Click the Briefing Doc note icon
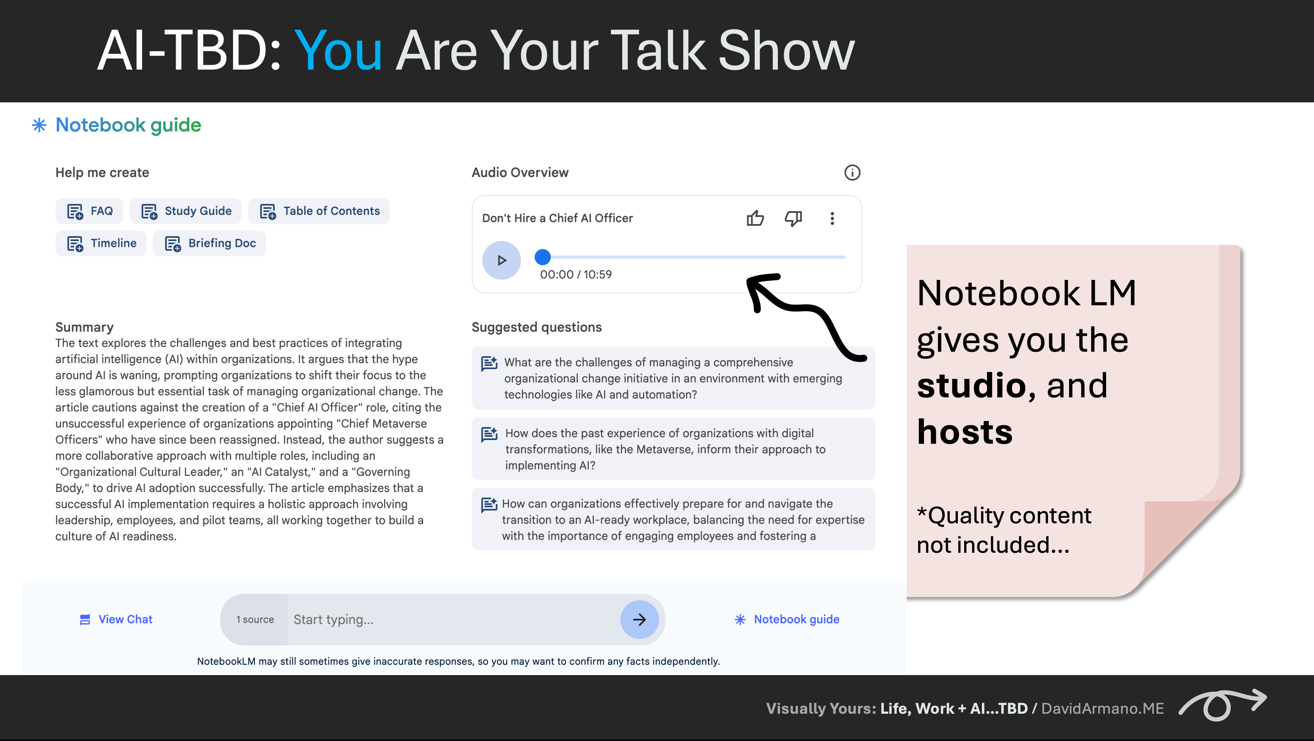This screenshot has height=741, width=1314. point(173,244)
